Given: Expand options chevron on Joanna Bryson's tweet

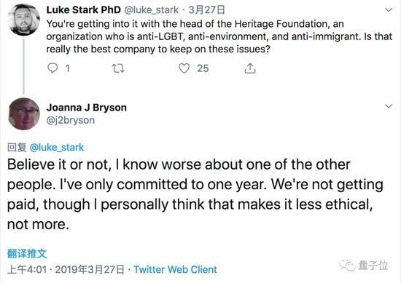Looking at the screenshot, I should pyautogui.click(x=389, y=106).
